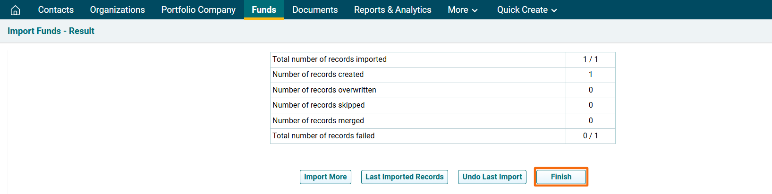Expand the Quick Create dropdown
The height and width of the screenshot is (194, 772).
tap(526, 10)
